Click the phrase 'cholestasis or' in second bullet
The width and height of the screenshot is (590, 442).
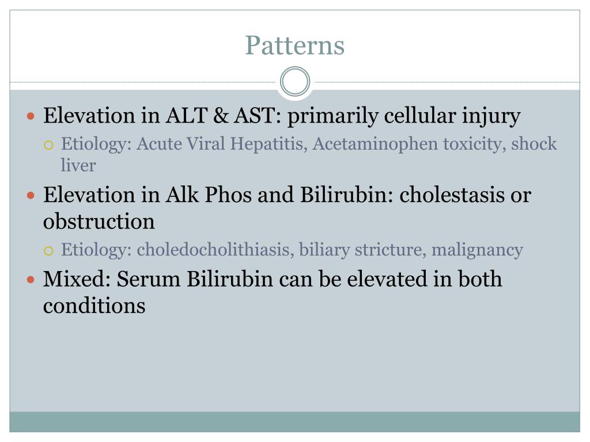465,195
